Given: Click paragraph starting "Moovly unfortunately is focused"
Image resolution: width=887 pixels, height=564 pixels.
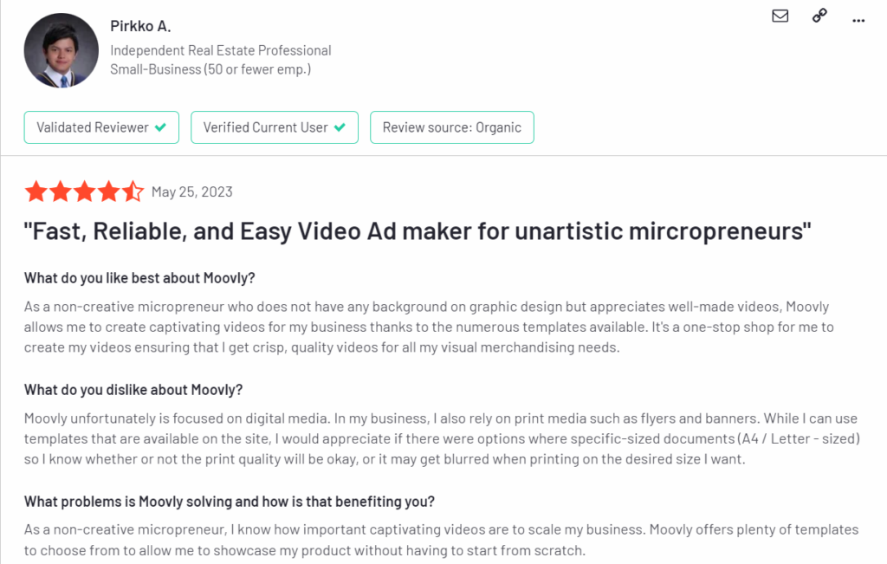Looking at the screenshot, I should tap(442, 438).
